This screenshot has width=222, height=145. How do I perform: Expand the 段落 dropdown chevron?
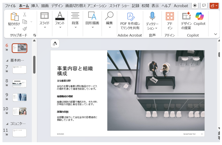(x=76, y=27)
